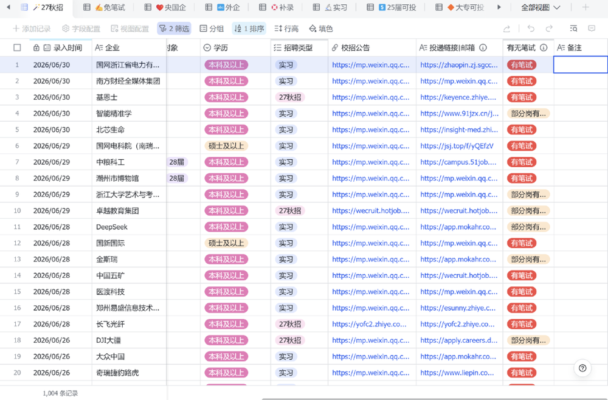Click the 1,004 条记录 count

(60, 393)
